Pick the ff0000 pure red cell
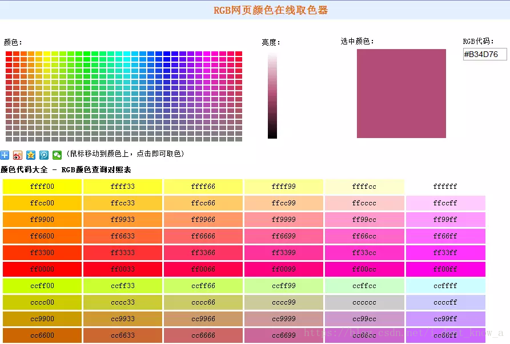Screen dimensions: 510x344 (x=42, y=269)
